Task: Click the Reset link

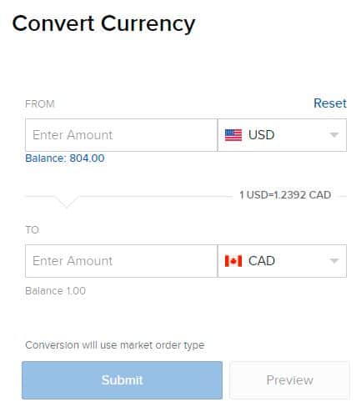Action: click(x=330, y=103)
